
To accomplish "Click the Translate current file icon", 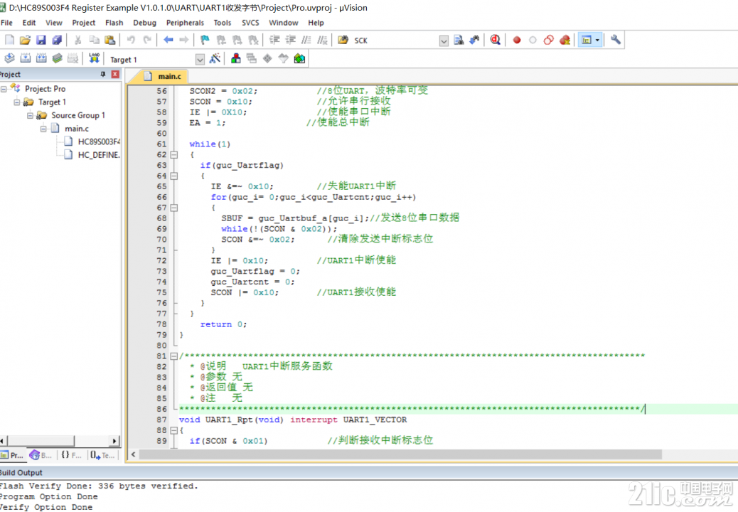I will (9, 58).
